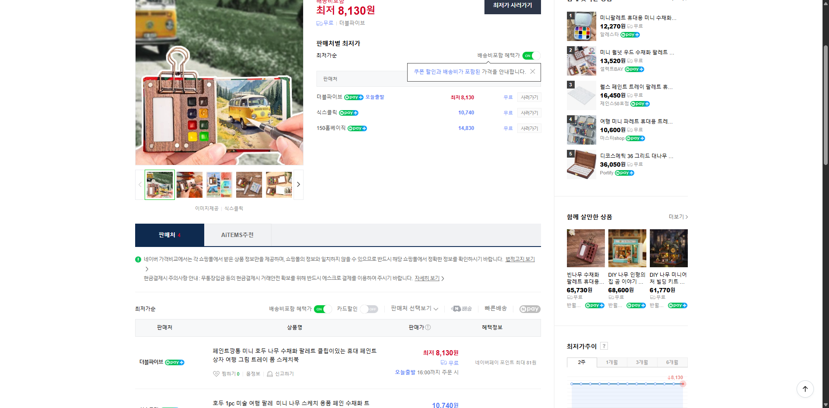Click the 최저가 사러가기 button
Viewport: 829px width, 408px height.
pyautogui.click(x=512, y=7)
